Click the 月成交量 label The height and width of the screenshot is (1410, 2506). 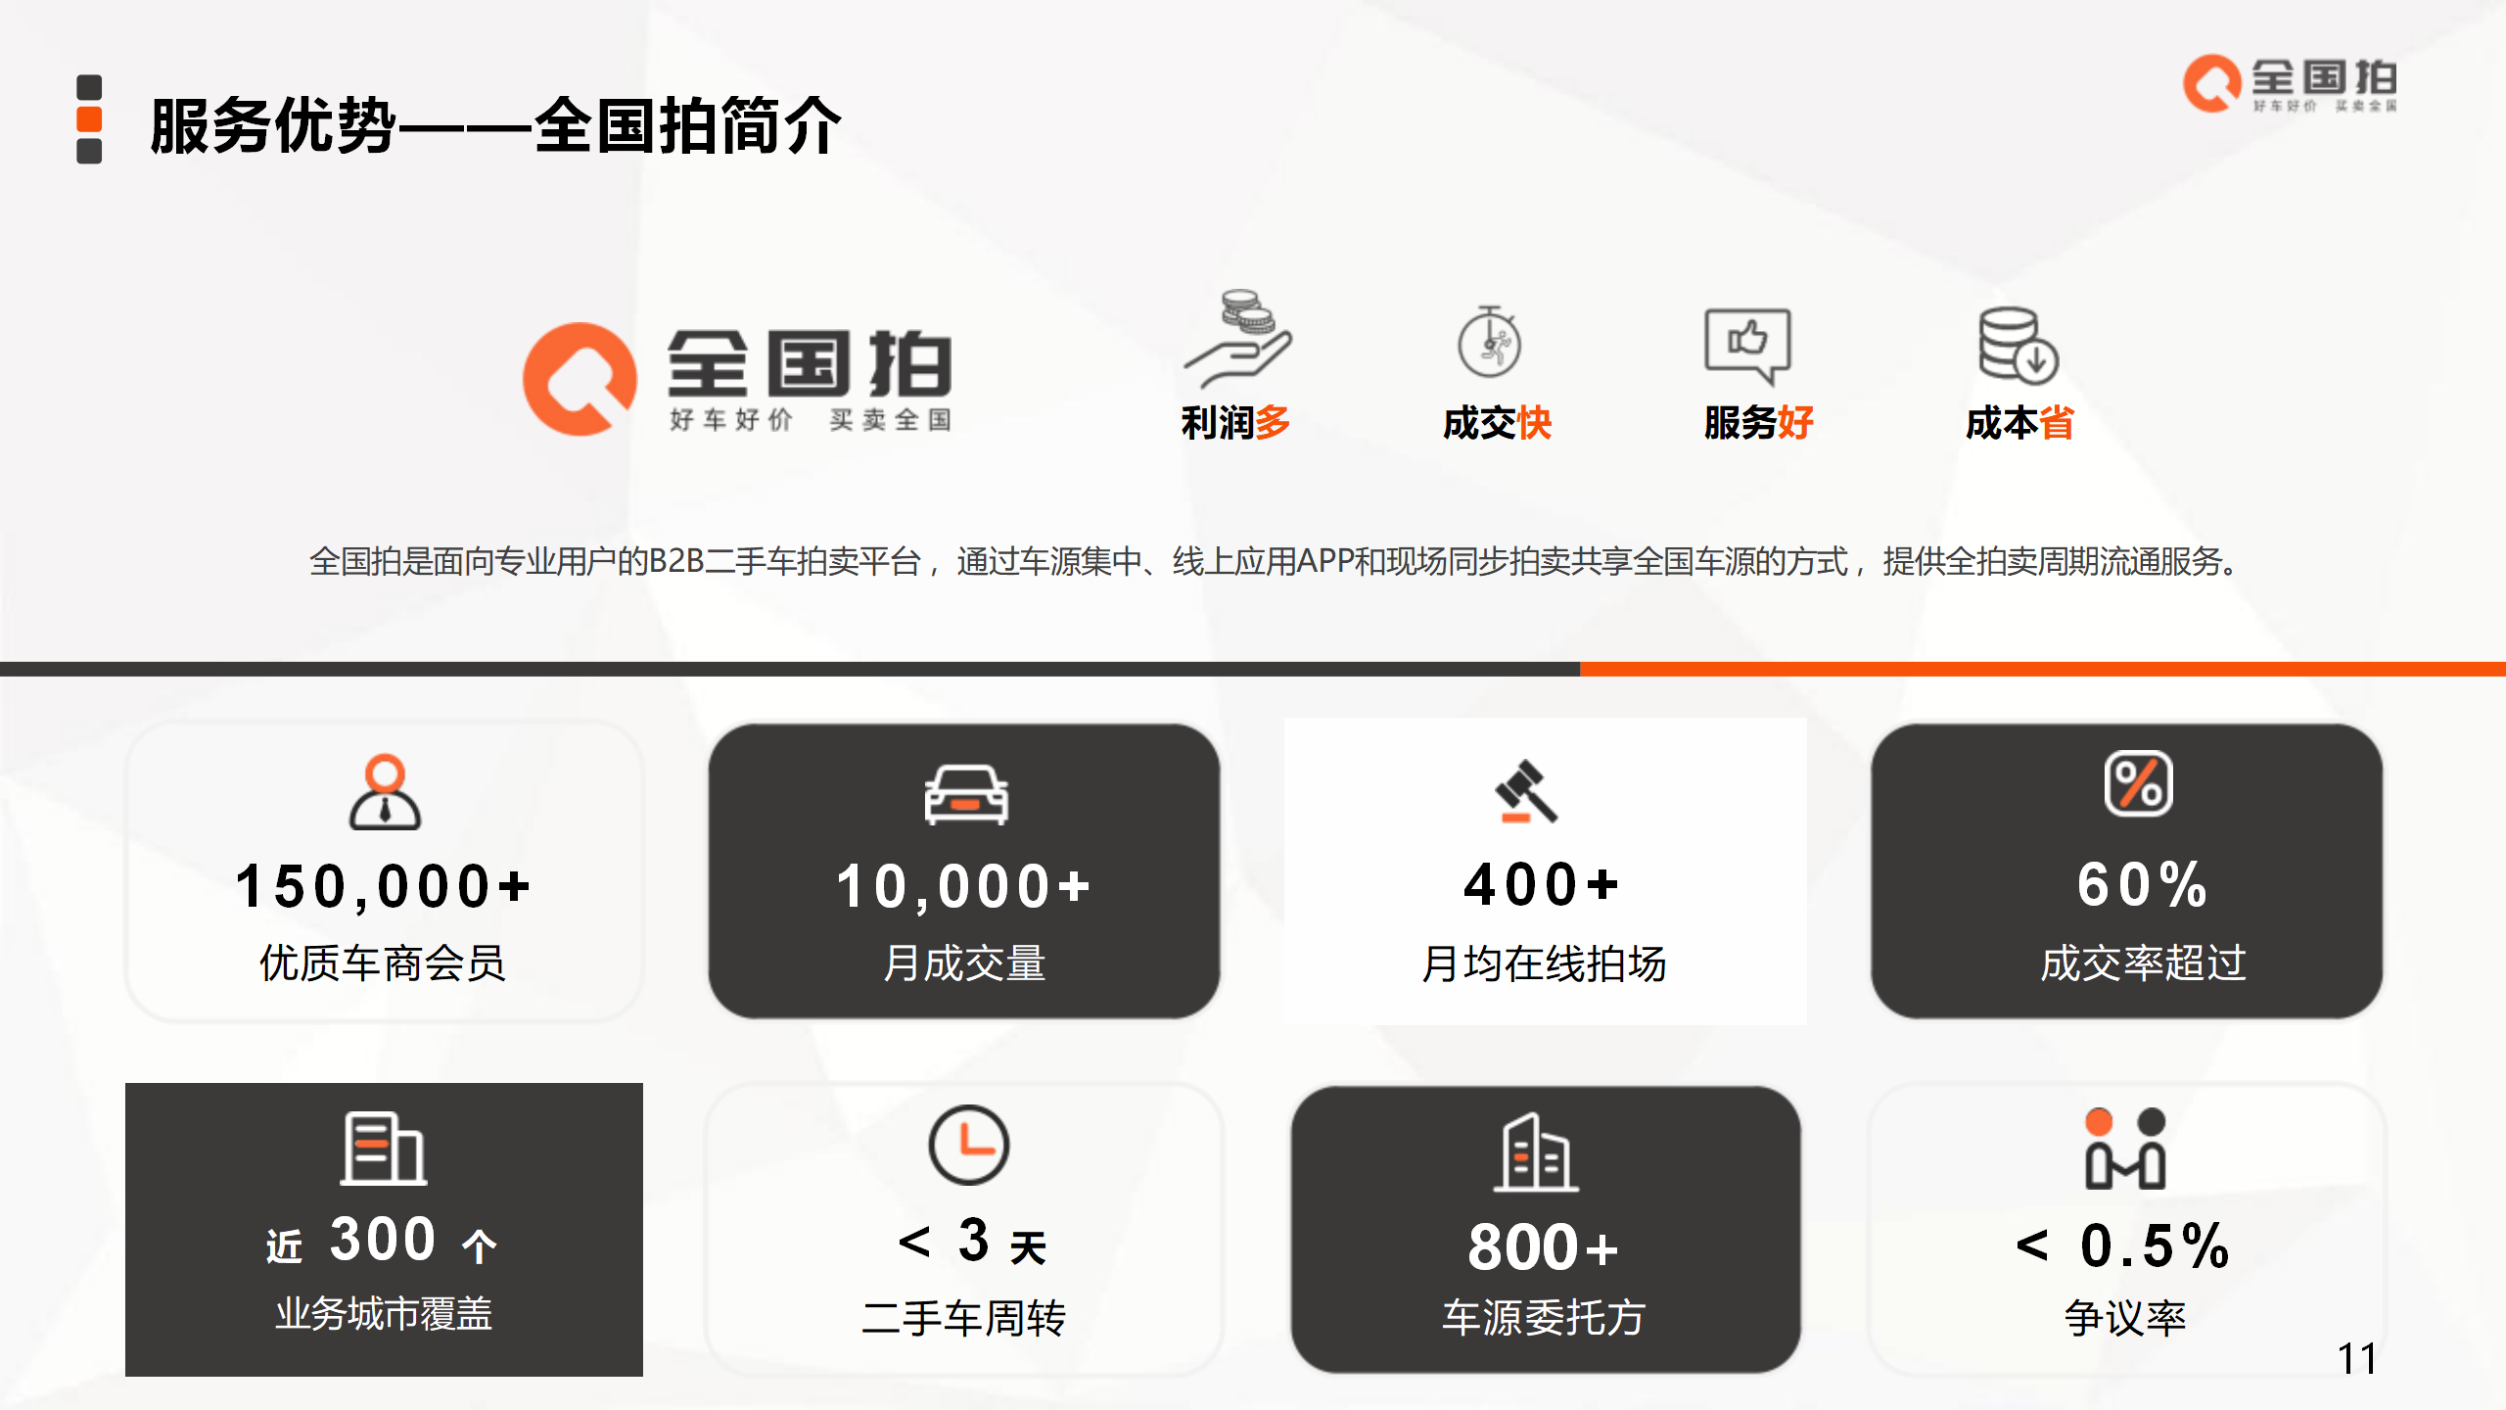pos(964,963)
